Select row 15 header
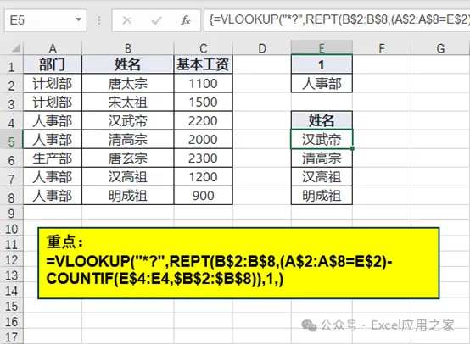This screenshot has height=344, width=470. tap(11, 306)
